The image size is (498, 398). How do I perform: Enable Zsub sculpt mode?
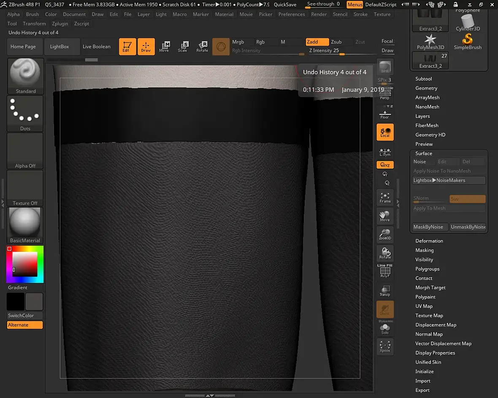[340, 42]
